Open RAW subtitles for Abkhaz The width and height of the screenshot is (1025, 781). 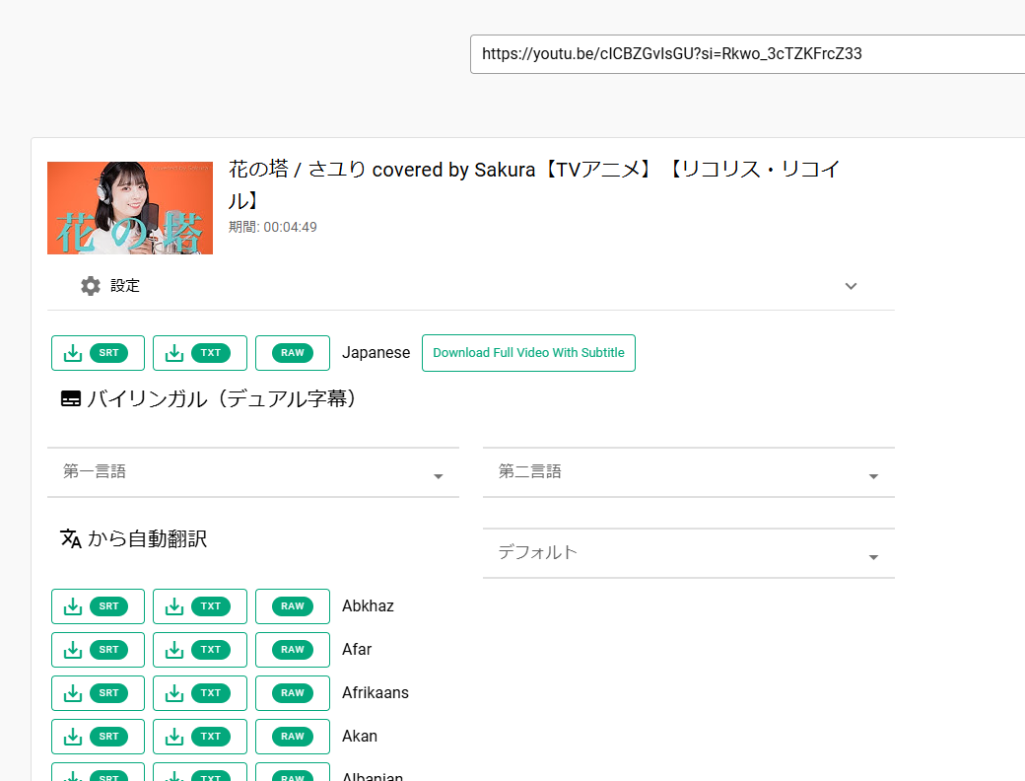(x=292, y=606)
